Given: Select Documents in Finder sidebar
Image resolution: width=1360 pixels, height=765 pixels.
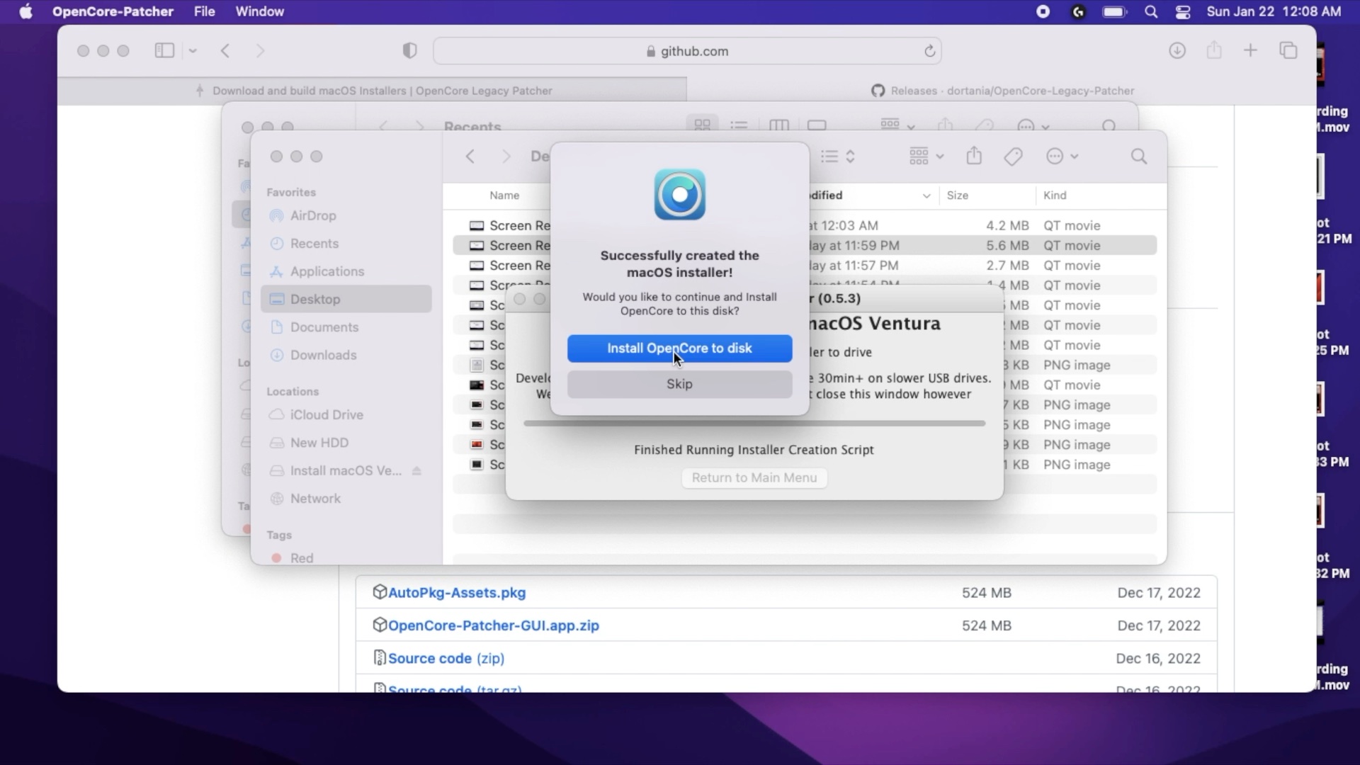Looking at the screenshot, I should tap(346, 327).
